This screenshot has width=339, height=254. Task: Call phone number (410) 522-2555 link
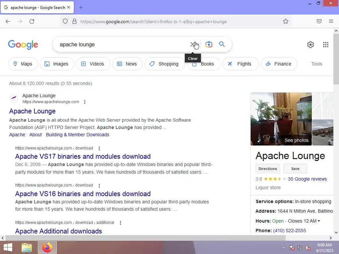(289, 231)
